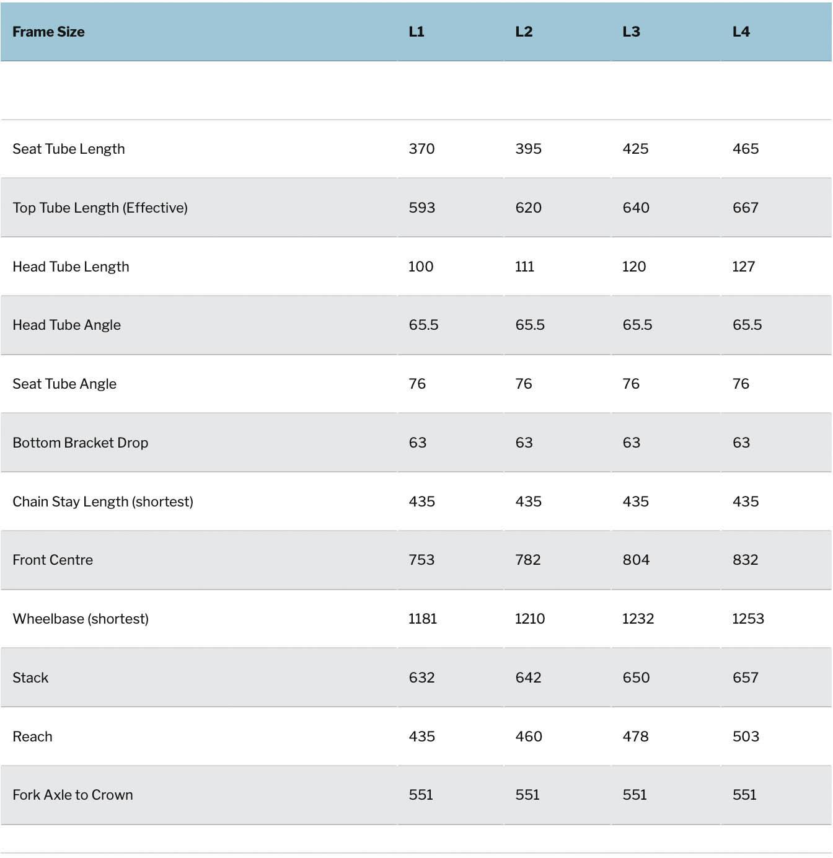Viewport: 833px width, 858px height.
Task: Click the Bottom Bracket Drop row label
Action: (x=80, y=443)
